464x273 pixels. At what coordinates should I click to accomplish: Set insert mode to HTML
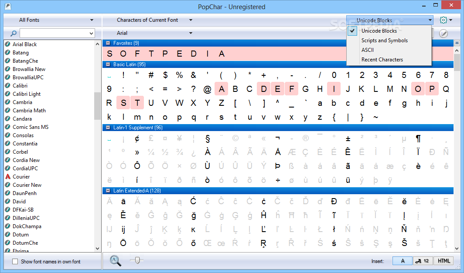click(x=443, y=261)
